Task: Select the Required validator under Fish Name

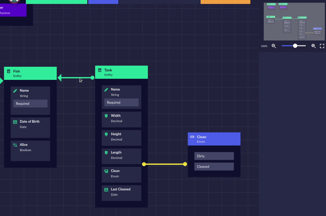Action: pyautogui.click(x=30, y=104)
